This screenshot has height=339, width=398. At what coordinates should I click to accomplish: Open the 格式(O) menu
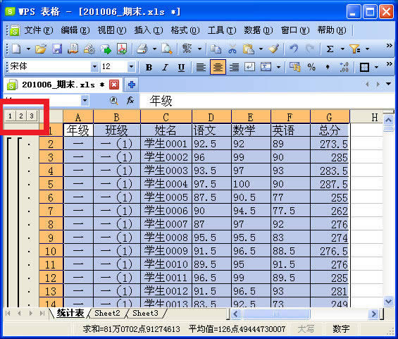[185, 30]
